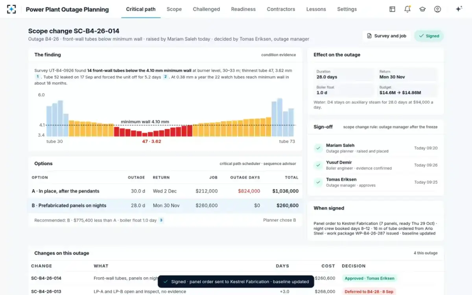Open the graduation cap learning icon
The image size is (472, 295).
tap(422, 9)
